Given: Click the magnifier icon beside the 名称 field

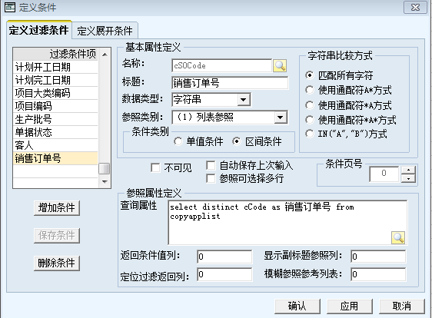Looking at the screenshot, I should click(x=280, y=66).
